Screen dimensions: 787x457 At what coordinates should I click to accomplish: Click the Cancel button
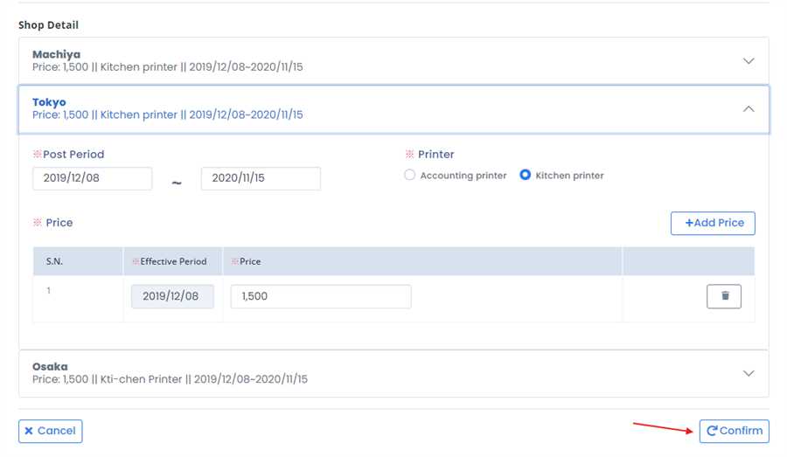pyautogui.click(x=51, y=431)
